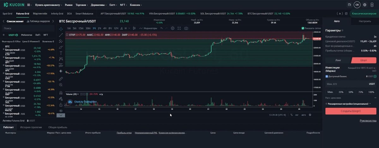Open the Торговля dropdown menu
Viewport: 379px width, 148px height.
click(x=82, y=5)
